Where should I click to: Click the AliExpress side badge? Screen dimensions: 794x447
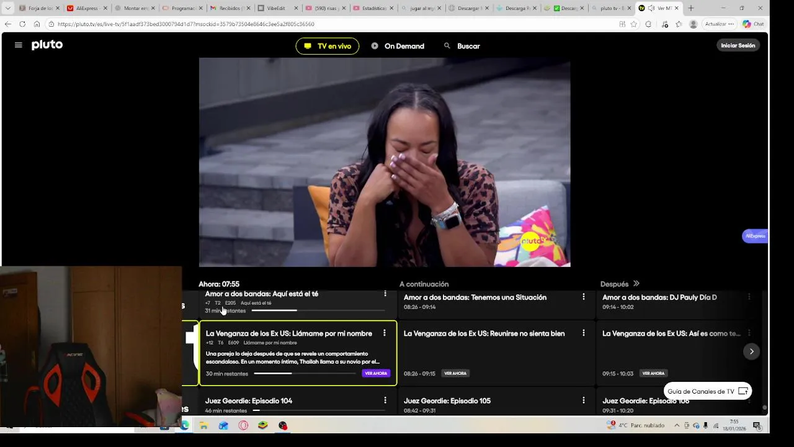coord(755,236)
